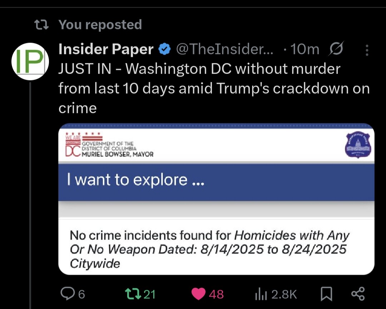Open the "No crime incidents found" result text
The image size is (386, 309).
point(209,249)
